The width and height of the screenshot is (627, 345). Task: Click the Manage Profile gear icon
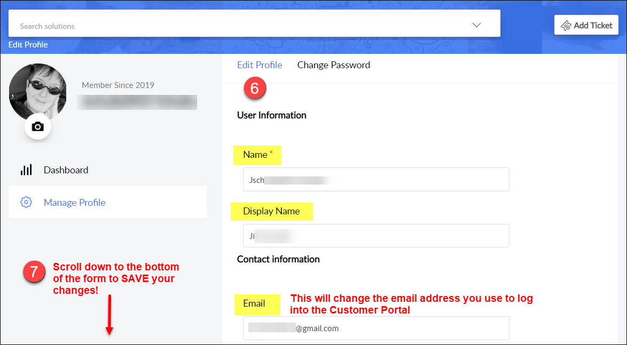pos(26,202)
